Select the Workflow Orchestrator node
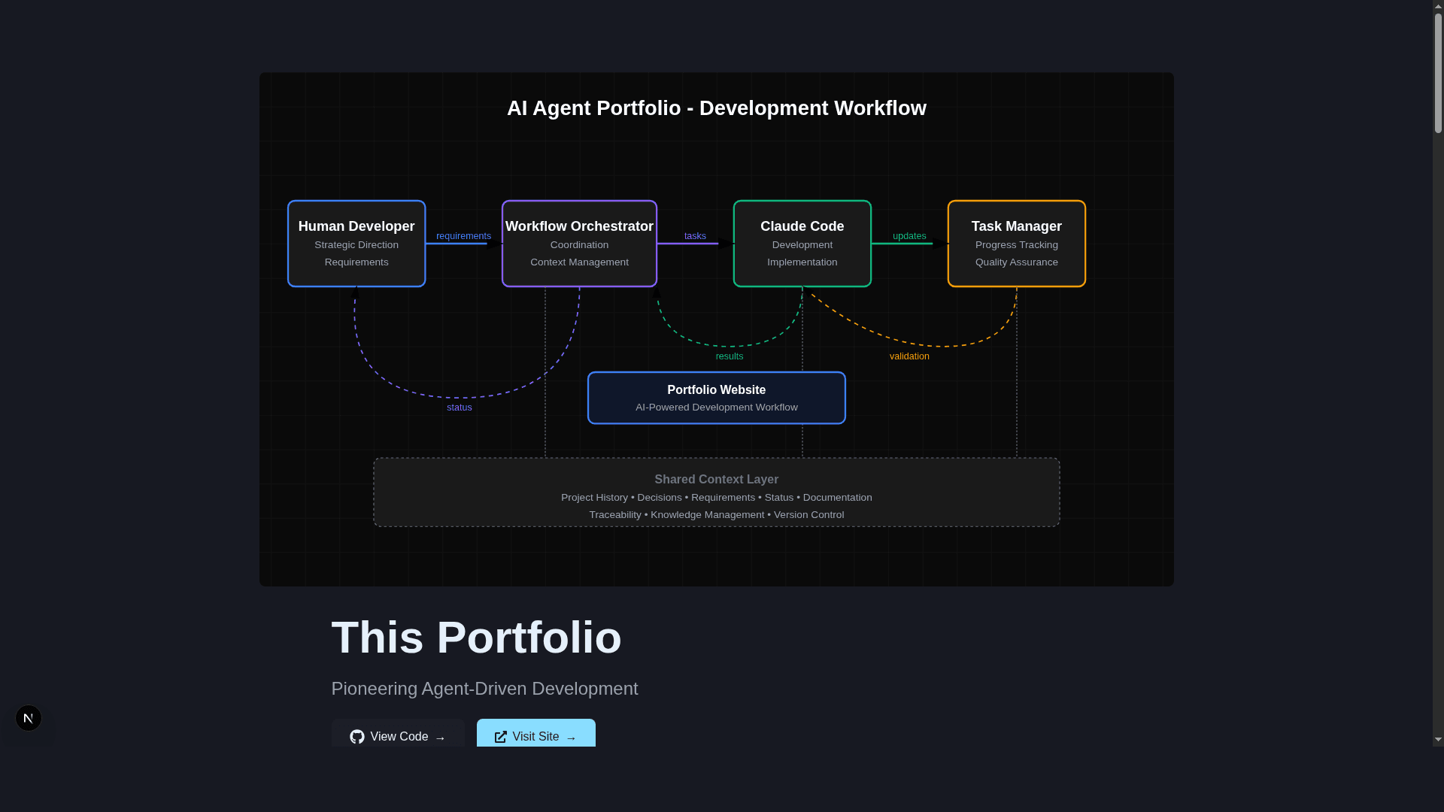The image size is (1444, 812). [579, 243]
